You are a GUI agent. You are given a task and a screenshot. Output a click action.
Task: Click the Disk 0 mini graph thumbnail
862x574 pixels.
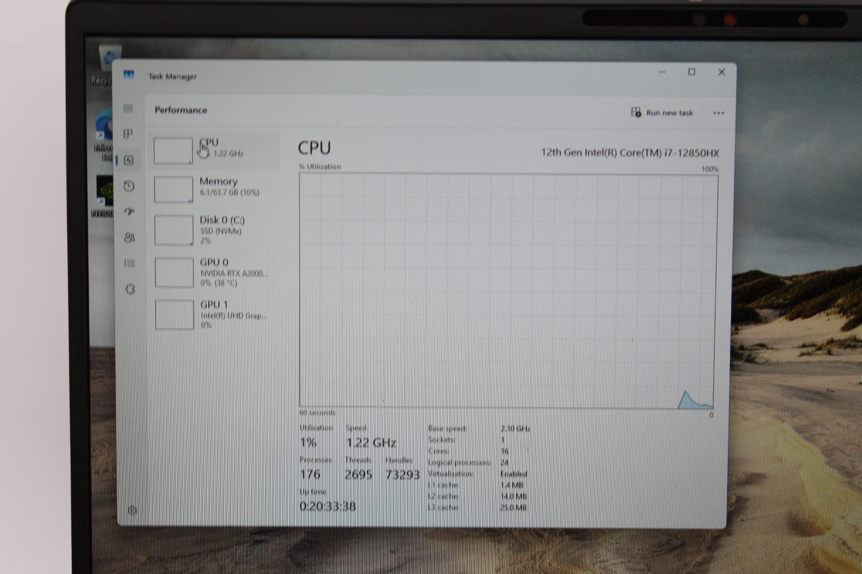(173, 230)
